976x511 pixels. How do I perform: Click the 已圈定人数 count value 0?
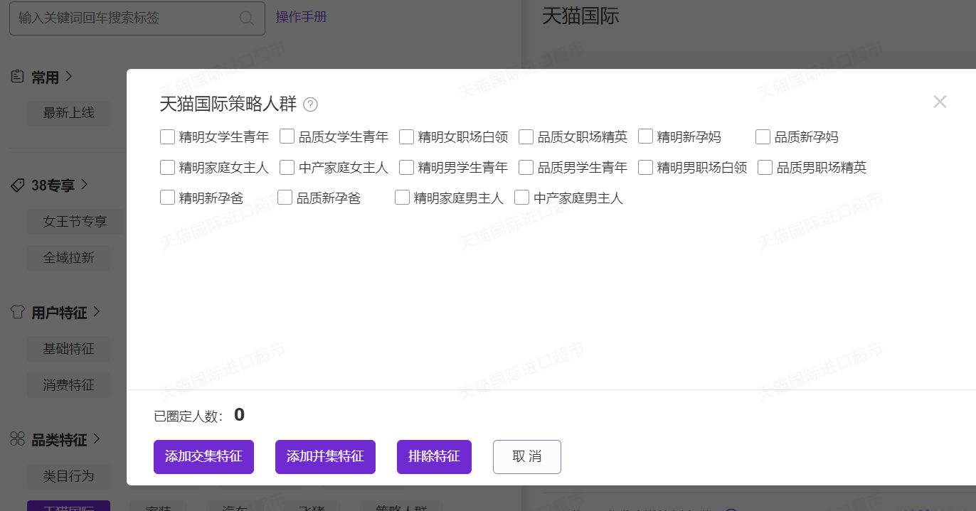239,415
